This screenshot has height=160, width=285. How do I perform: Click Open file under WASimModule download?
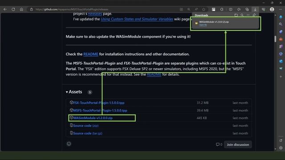tap(203, 25)
